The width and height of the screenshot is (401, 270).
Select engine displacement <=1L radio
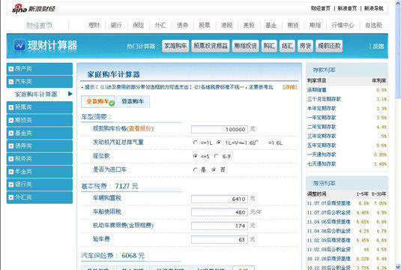click(196, 142)
